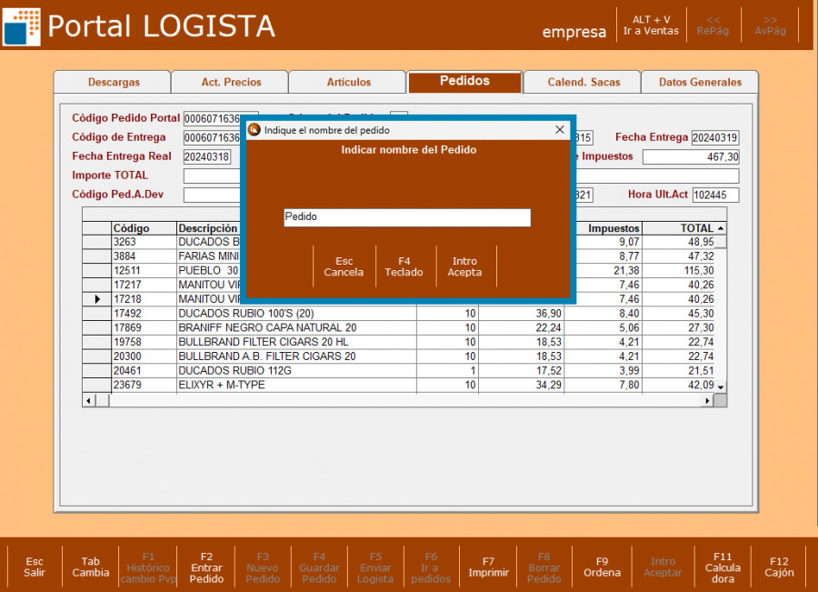The height and width of the screenshot is (592, 818).
Task: Open the Datos Generales tab
Action: click(x=700, y=82)
